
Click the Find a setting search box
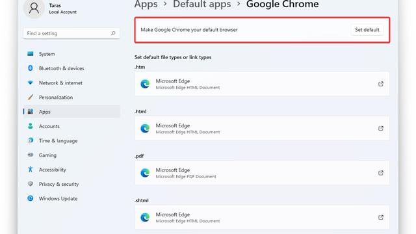pyautogui.click(x=71, y=33)
